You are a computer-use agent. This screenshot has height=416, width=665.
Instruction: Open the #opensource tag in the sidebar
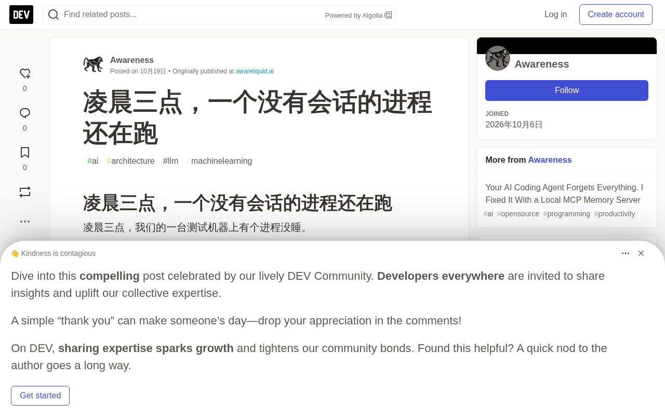[x=518, y=214]
